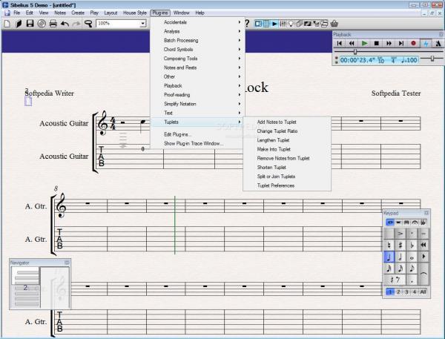The image size is (445, 339).
Task: Click the Undo arrow in the toolbar
Action: pos(65,24)
